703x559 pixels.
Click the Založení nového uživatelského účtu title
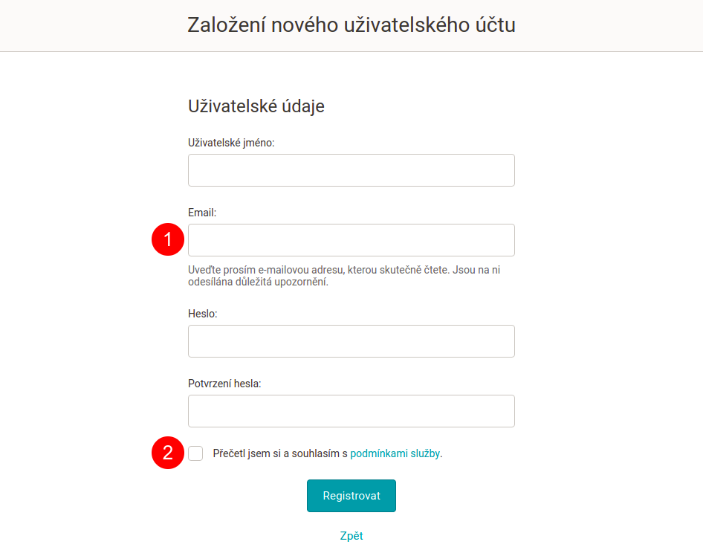(351, 25)
